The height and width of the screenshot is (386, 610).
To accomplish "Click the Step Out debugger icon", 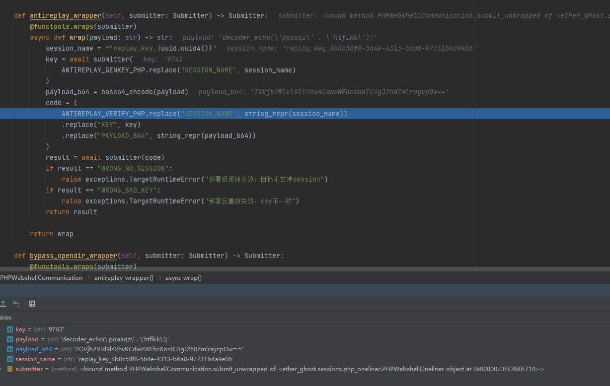I will pyautogui.click(x=3, y=304).
